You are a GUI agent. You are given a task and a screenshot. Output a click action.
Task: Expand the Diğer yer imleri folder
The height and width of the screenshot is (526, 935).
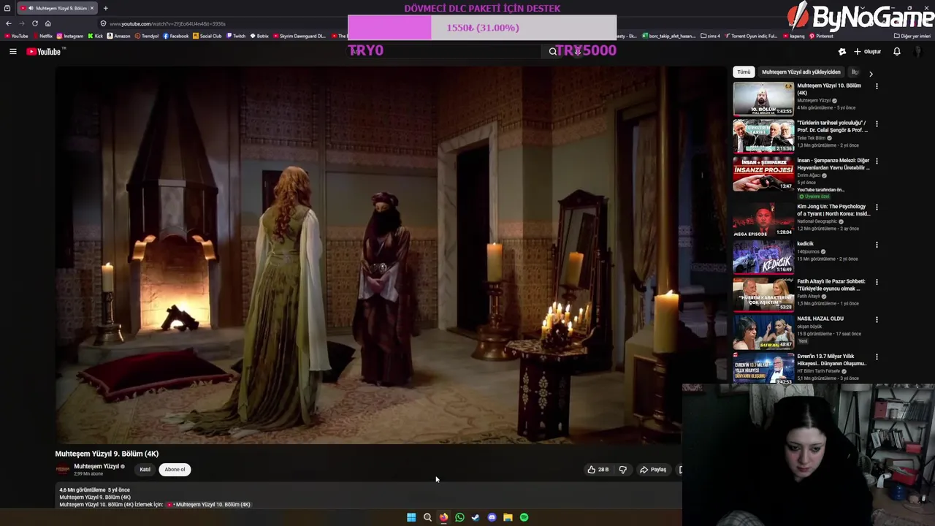[912, 36]
